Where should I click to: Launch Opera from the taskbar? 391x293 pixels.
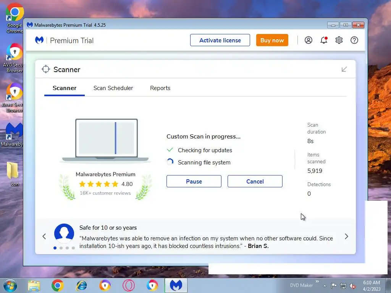point(129,285)
